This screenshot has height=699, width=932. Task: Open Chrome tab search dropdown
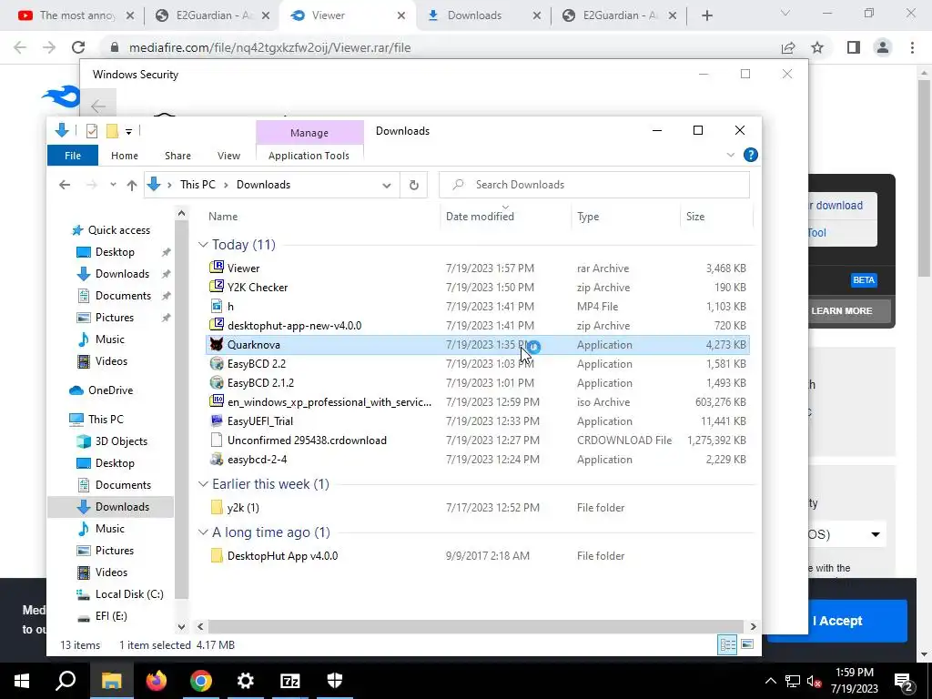pos(785,13)
